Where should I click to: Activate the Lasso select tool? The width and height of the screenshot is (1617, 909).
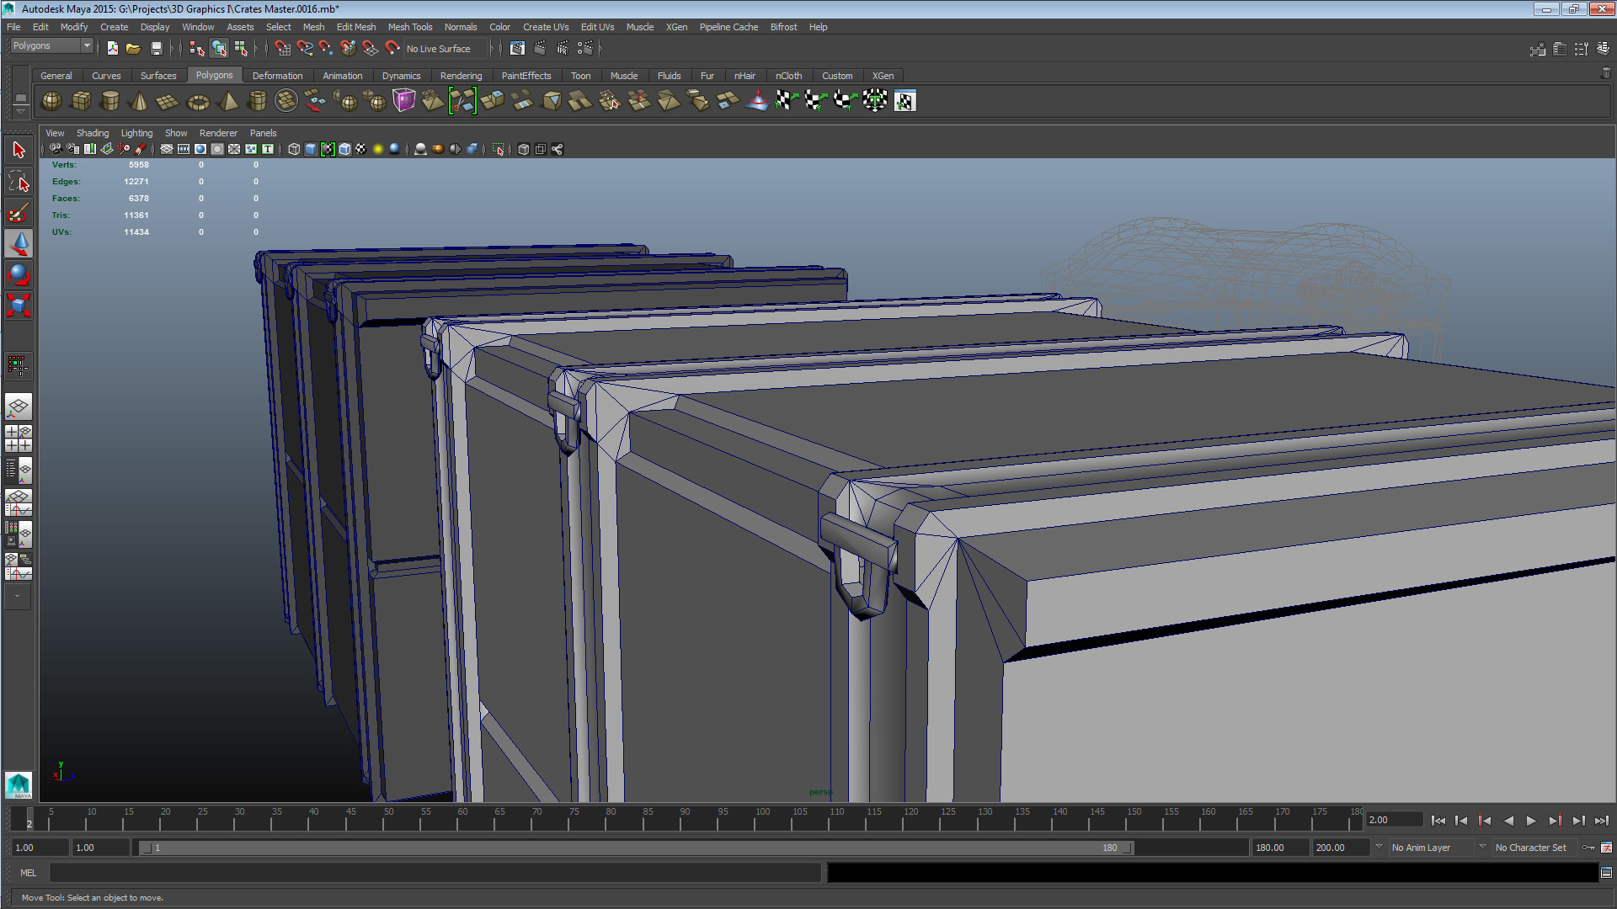(x=19, y=182)
